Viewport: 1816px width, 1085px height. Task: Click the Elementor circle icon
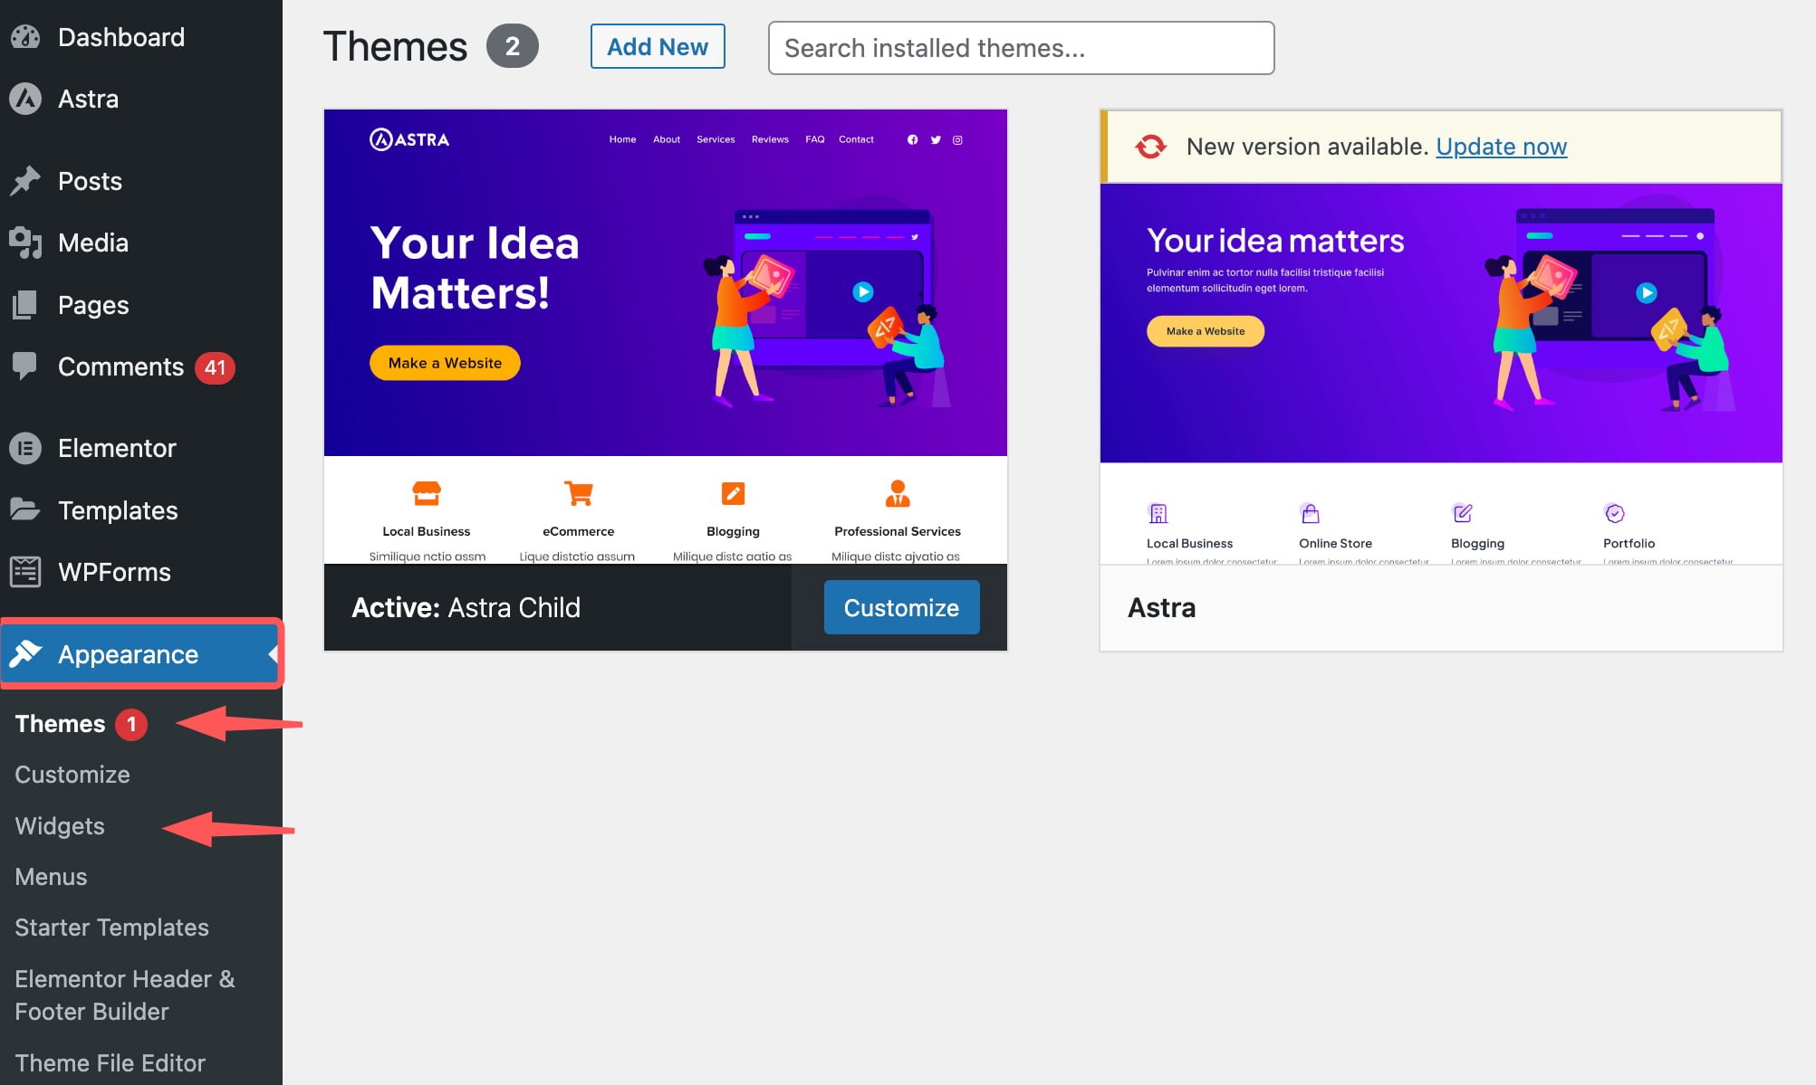click(25, 448)
